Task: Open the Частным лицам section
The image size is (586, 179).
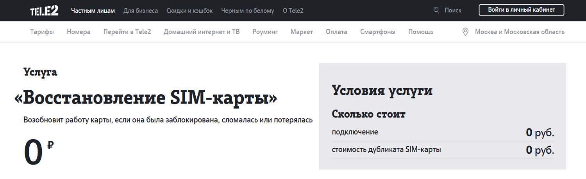Action: 93,11
